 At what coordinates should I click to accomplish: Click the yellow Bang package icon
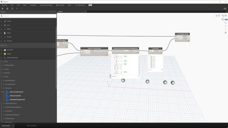pyautogui.click(x=5, y=54)
